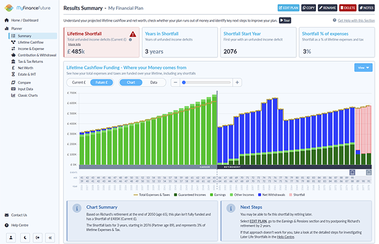Open the Compare page
The image size is (379, 244).
coord(24,82)
